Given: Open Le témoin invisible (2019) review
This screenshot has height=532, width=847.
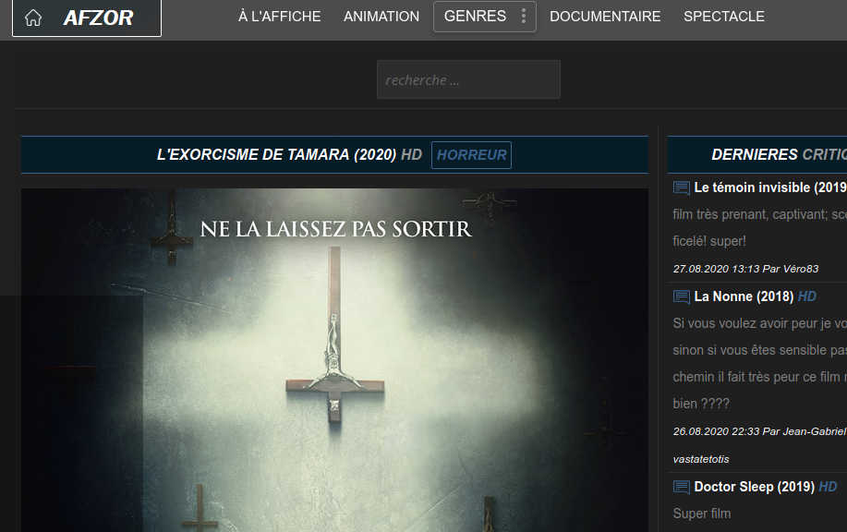Looking at the screenshot, I should (x=770, y=187).
